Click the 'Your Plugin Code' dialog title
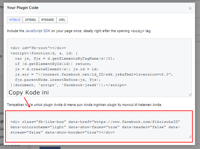The width and height of the screenshot is (200, 149). (x=23, y=8)
